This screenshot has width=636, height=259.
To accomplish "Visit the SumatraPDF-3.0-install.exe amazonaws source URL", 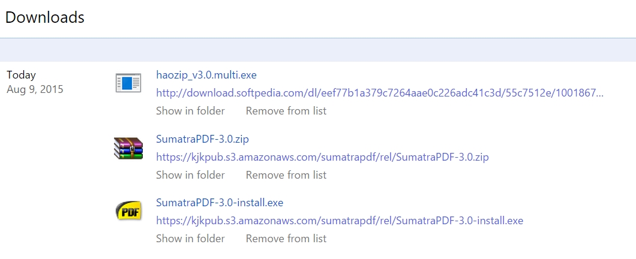I will click(340, 221).
